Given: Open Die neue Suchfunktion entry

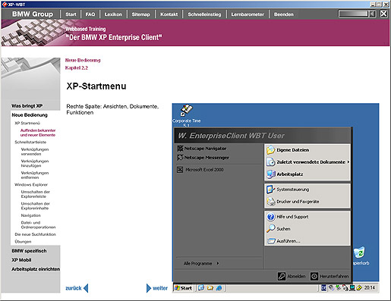Looking at the screenshot, I should point(35,234).
